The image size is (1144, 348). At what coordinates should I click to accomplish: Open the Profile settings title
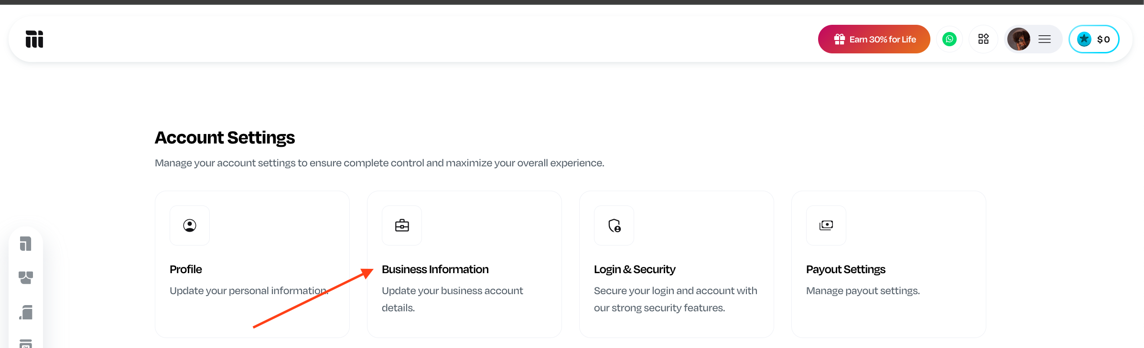186,269
